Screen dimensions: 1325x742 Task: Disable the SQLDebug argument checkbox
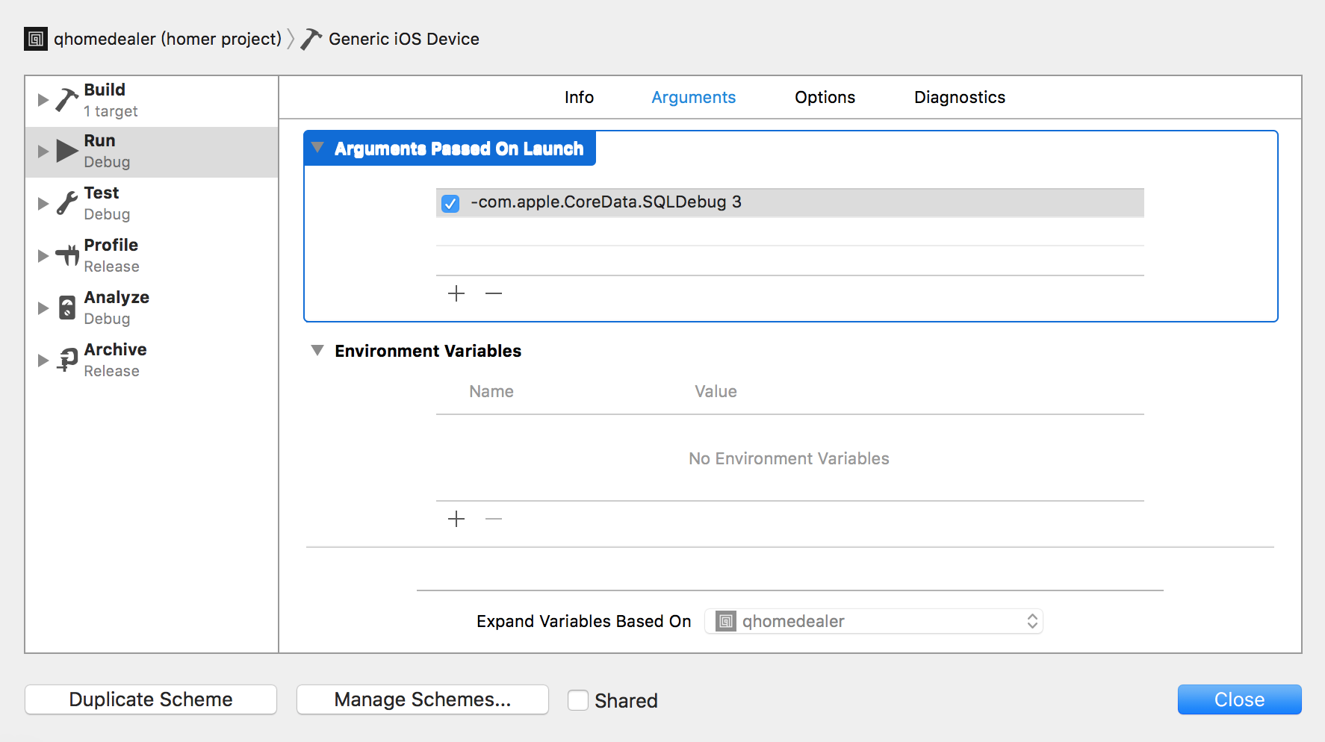click(x=450, y=203)
